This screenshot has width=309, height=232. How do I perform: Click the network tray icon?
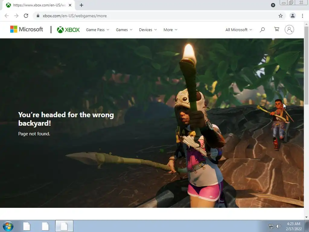point(271,226)
